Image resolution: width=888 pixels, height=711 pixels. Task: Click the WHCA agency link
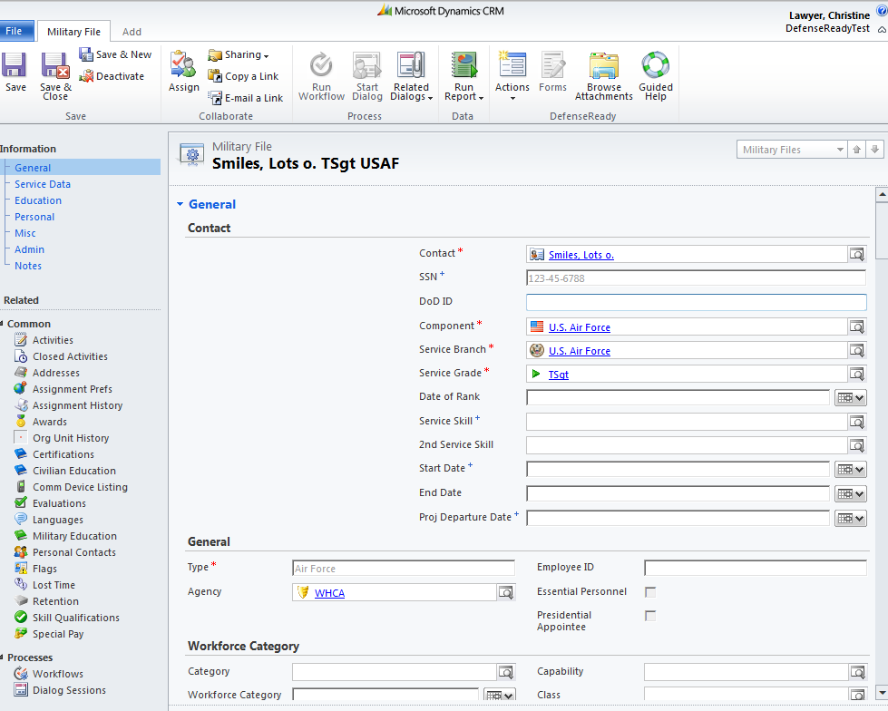click(x=329, y=593)
